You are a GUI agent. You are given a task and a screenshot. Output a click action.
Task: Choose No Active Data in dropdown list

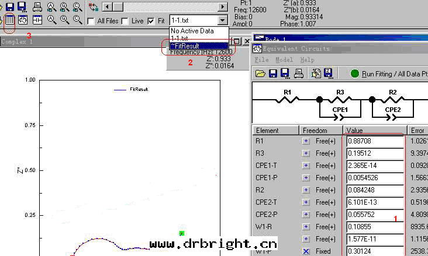pos(192,30)
